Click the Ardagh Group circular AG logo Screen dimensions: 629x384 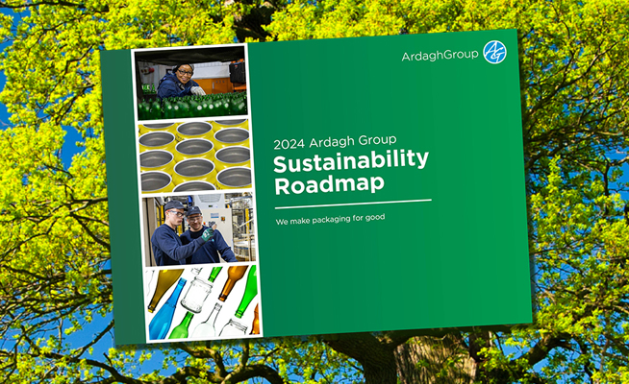[x=494, y=53]
